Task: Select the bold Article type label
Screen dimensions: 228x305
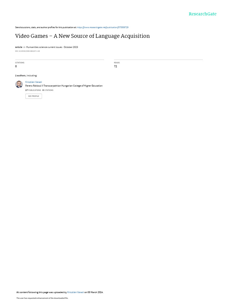Action: pyautogui.click(x=19, y=47)
